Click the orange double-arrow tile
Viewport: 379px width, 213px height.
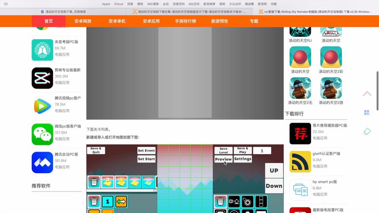[121, 201]
